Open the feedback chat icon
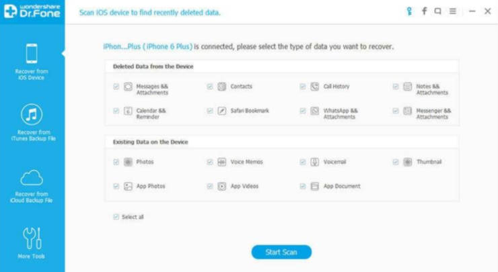Viewport: 498px width, 272px height. click(438, 11)
